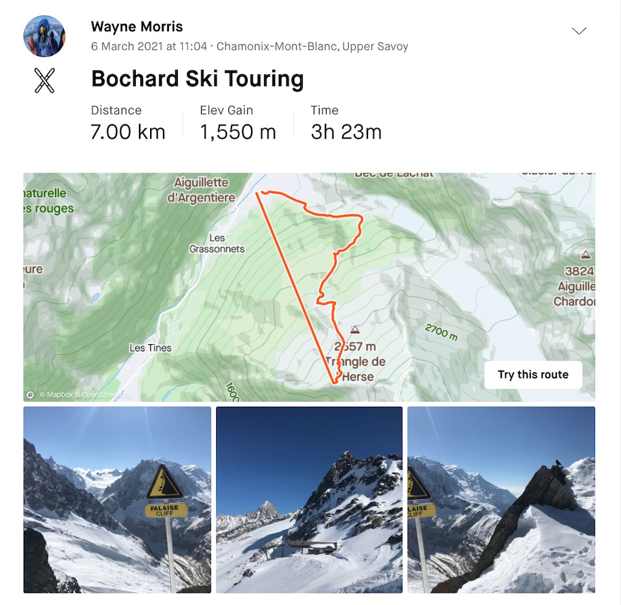Click the summit peak marker near 2557 m
Image resolution: width=621 pixels, height=605 pixels.
355,329
